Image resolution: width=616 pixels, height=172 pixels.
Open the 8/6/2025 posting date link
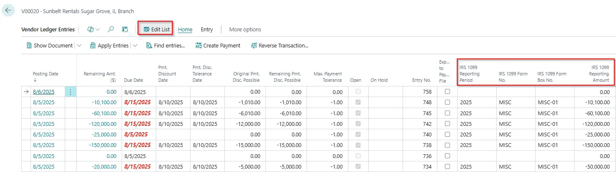(44, 92)
